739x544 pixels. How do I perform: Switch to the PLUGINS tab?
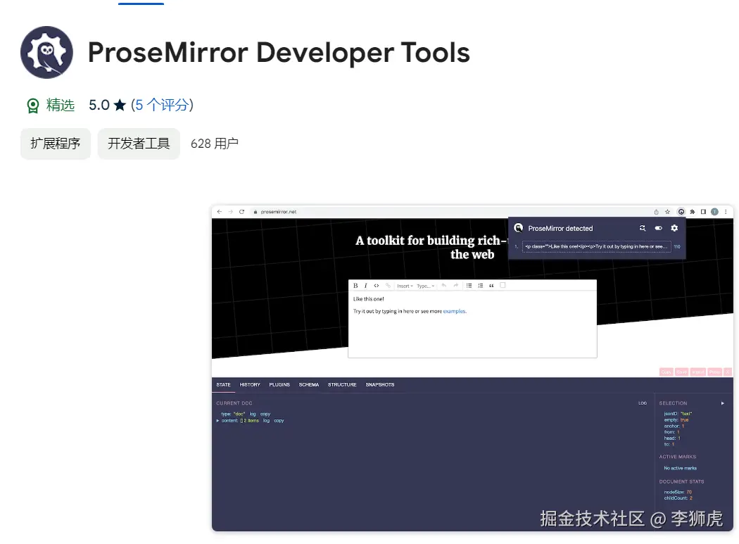[x=279, y=385]
